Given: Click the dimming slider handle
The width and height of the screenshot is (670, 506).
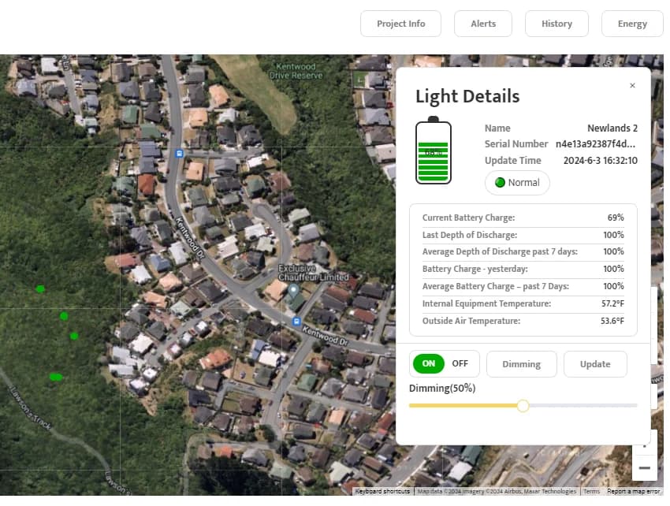Looking at the screenshot, I should click(523, 406).
